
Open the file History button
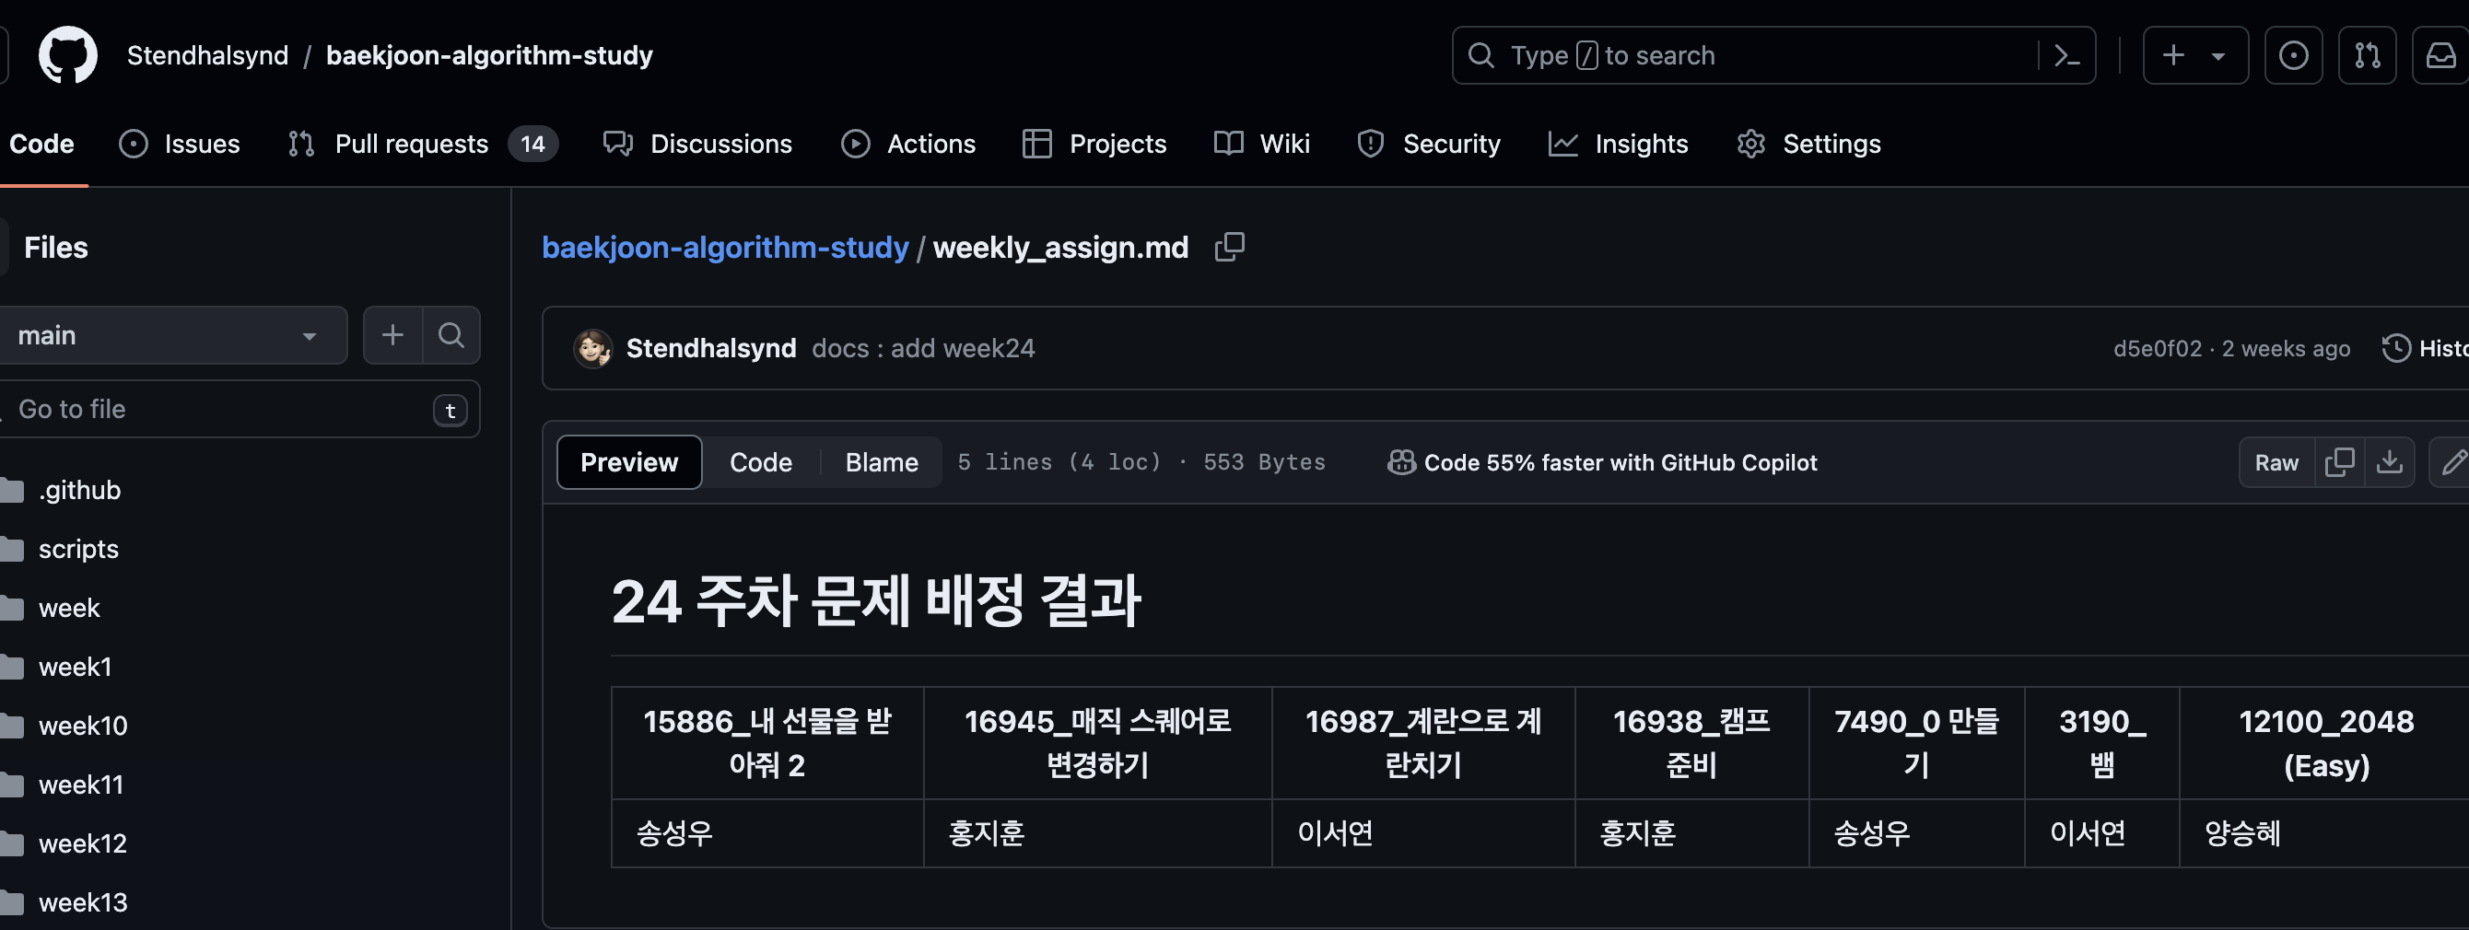(2425, 349)
